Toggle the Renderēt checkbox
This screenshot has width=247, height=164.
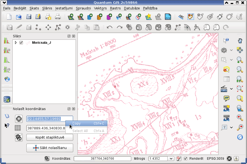point(186,159)
